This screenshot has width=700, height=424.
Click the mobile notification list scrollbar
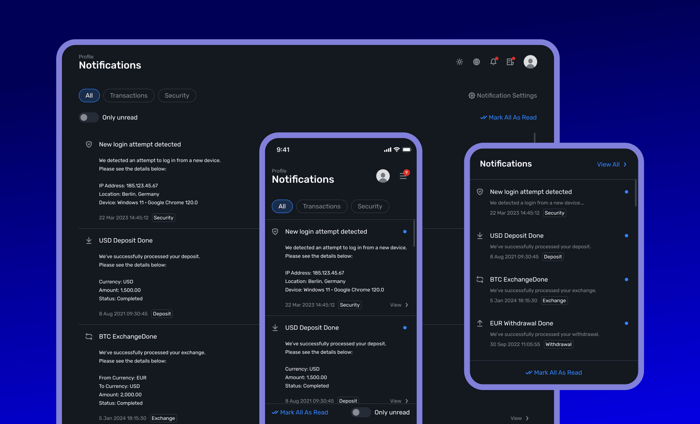pyautogui.click(x=414, y=233)
